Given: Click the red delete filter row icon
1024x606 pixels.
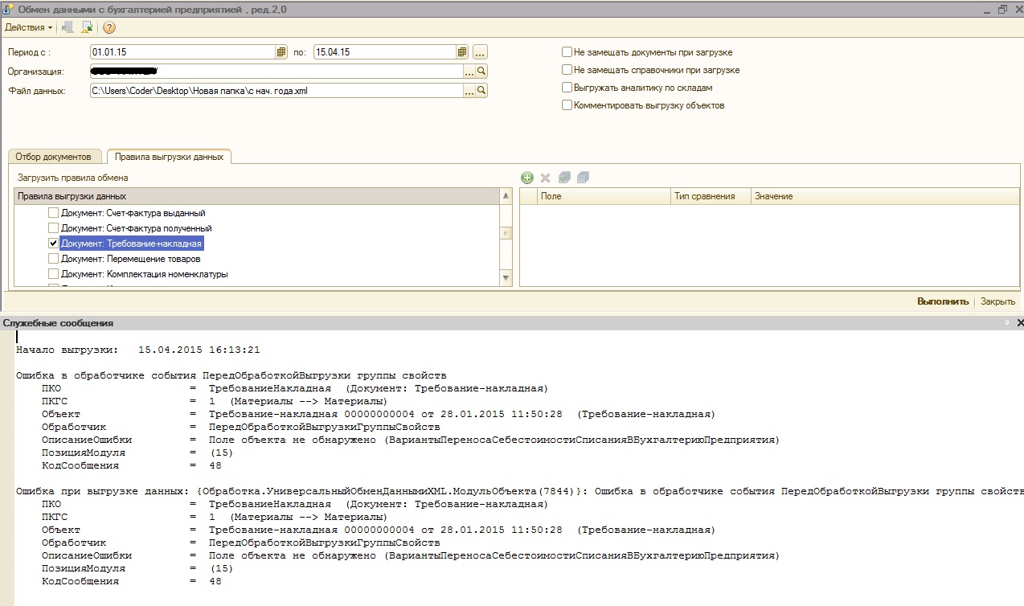Looking at the screenshot, I should point(545,178).
